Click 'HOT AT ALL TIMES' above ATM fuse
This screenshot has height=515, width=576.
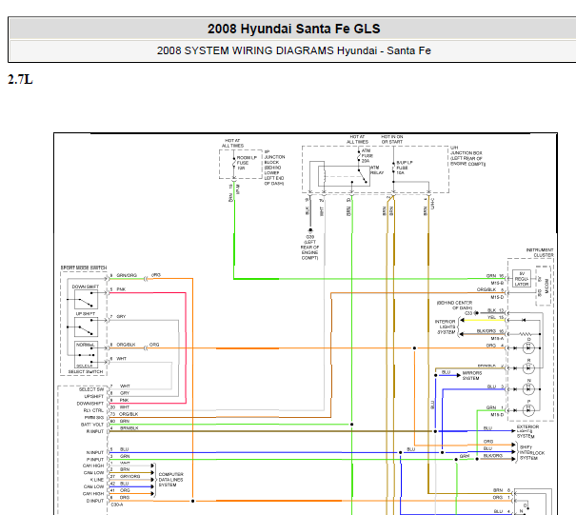pyautogui.click(x=357, y=139)
